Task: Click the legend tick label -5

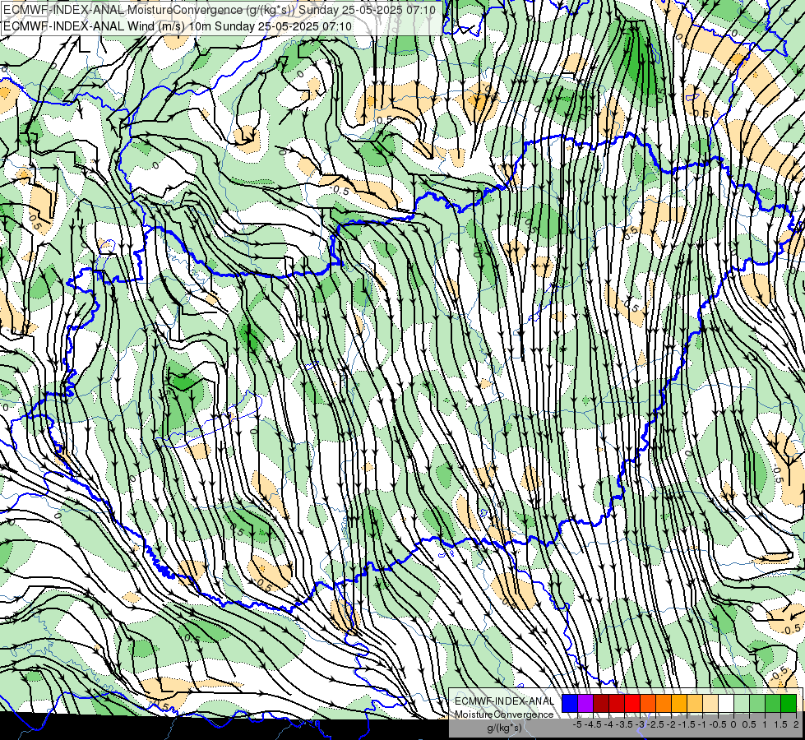Action: tap(577, 724)
